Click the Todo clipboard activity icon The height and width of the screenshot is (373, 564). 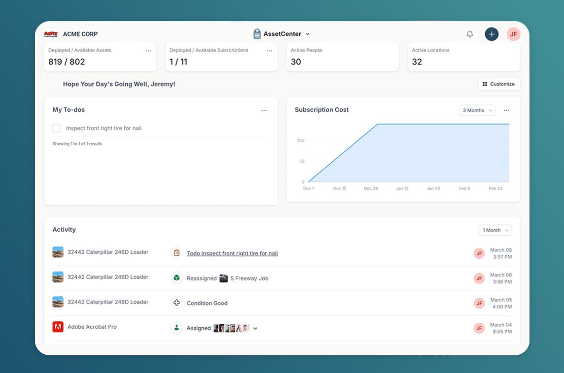click(x=176, y=253)
